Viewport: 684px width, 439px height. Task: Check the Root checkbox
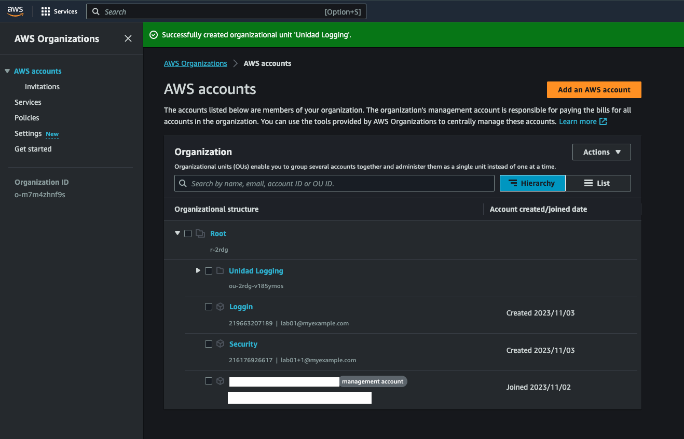(188, 234)
